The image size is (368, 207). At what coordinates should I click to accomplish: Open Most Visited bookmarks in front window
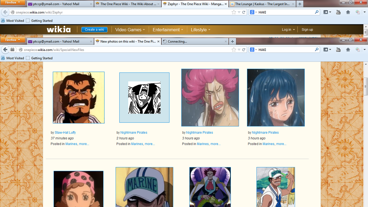point(13,58)
